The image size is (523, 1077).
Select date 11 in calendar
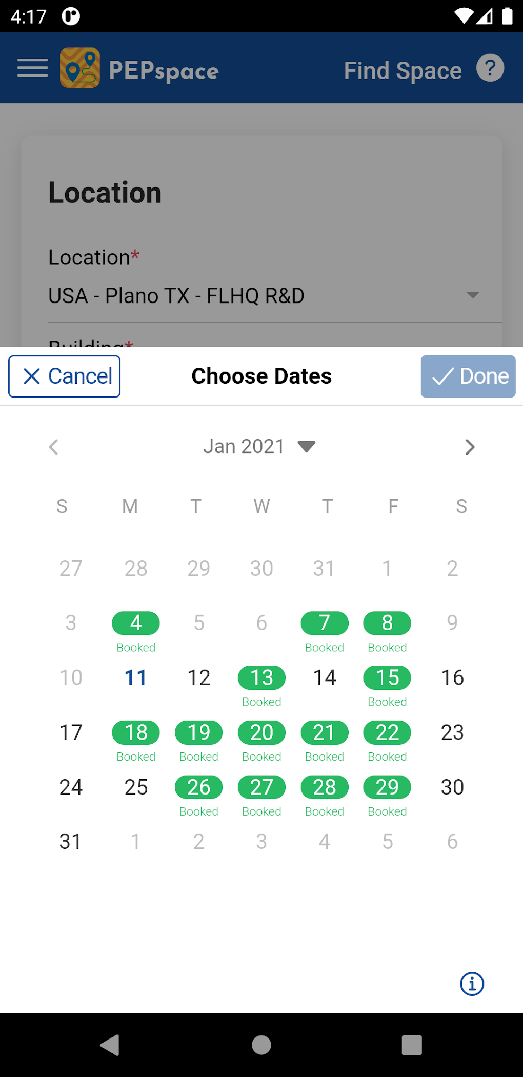(x=136, y=677)
